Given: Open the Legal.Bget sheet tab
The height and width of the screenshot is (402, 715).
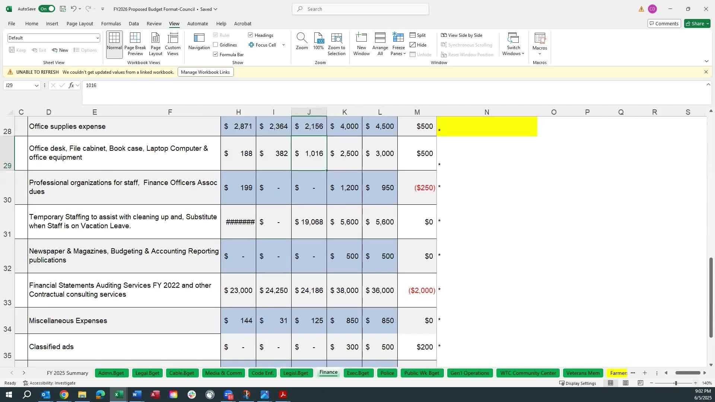Looking at the screenshot, I should click(147, 373).
